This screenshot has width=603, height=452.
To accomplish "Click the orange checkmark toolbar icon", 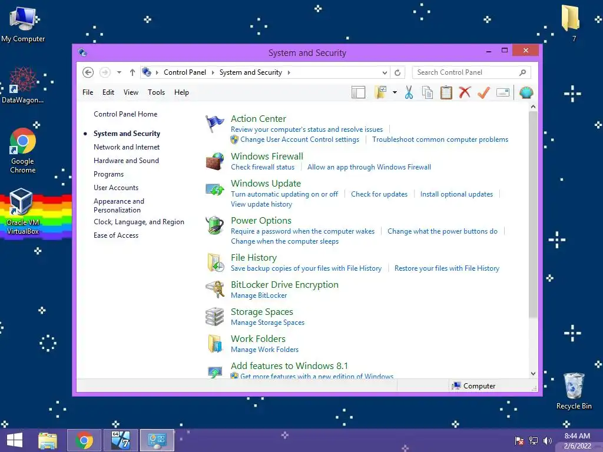I will (x=484, y=92).
